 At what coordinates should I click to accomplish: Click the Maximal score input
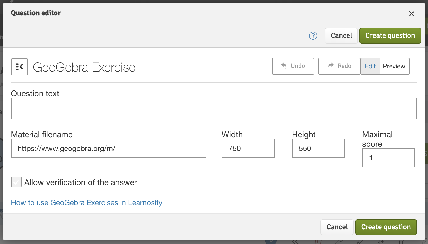(388, 158)
